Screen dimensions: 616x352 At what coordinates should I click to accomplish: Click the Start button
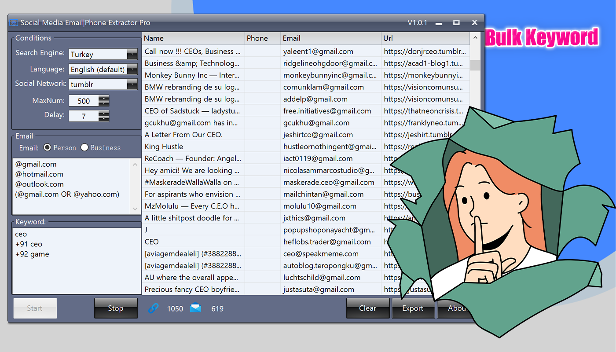click(35, 308)
